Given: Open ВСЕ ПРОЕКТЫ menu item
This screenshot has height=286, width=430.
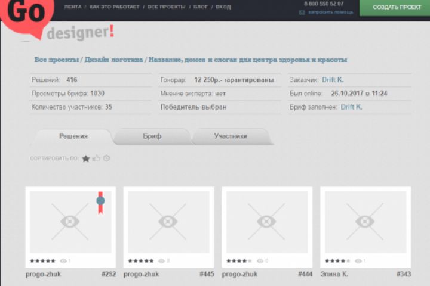Looking at the screenshot, I should click(167, 7).
